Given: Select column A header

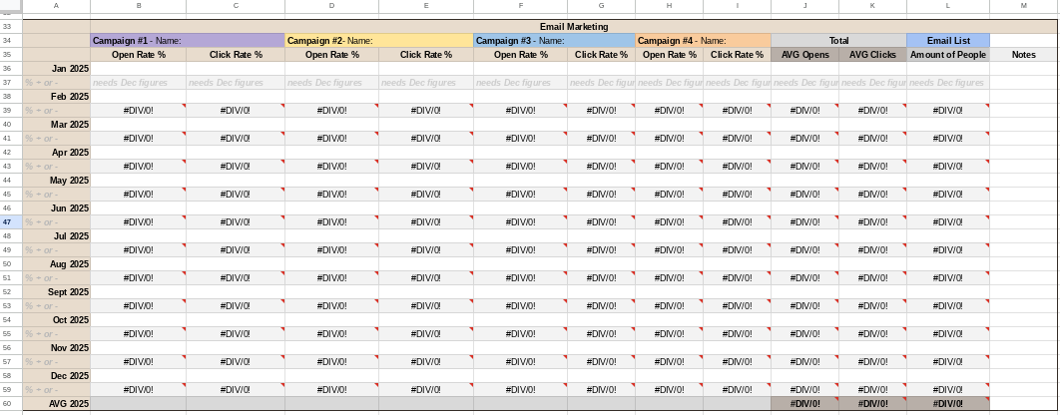Looking at the screenshot, I should click(x=57, y=5).
